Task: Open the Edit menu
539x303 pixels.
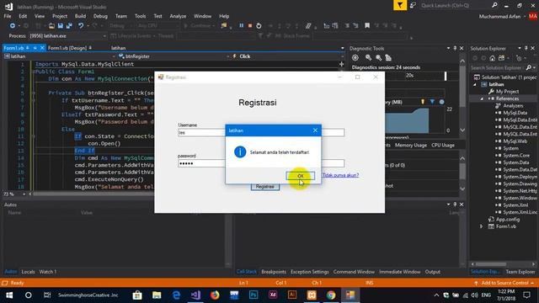Action: pos(23,16)
